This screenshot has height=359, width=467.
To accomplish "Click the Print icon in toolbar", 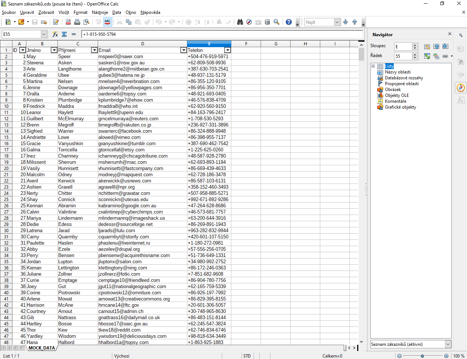I will (77, 22).
